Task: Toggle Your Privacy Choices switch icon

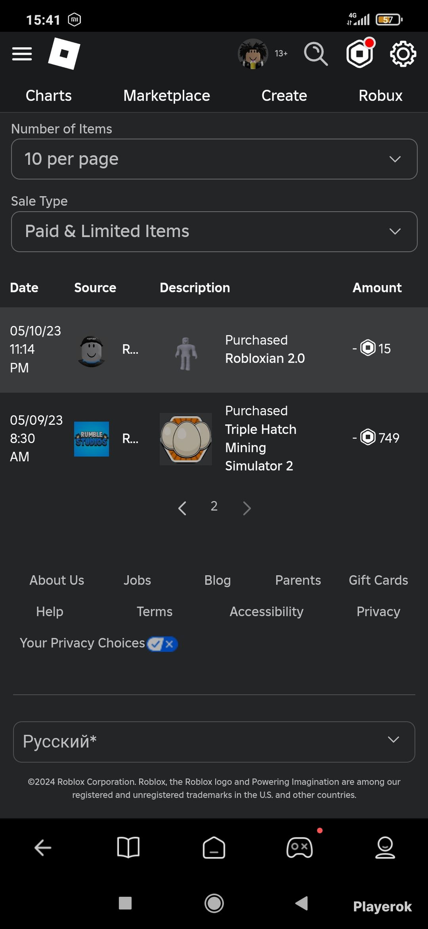Action: point(162,643)
